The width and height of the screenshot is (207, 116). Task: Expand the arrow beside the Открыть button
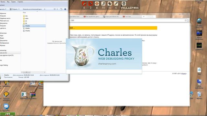point(19,9)
